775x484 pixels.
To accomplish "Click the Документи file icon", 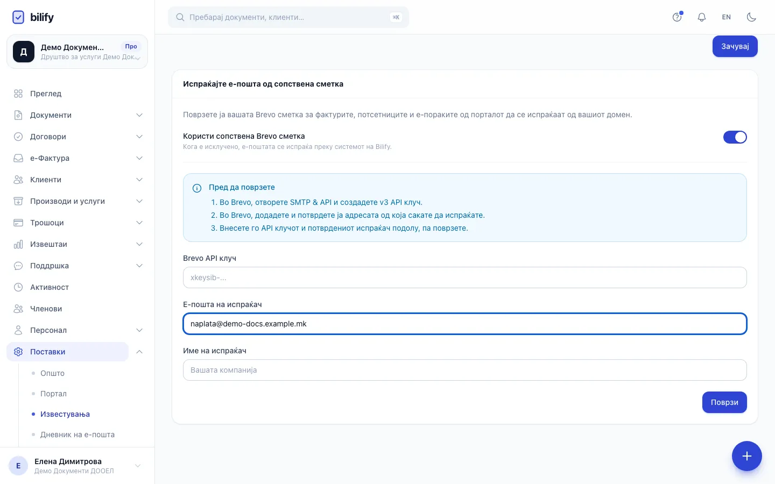I will 18,115.
